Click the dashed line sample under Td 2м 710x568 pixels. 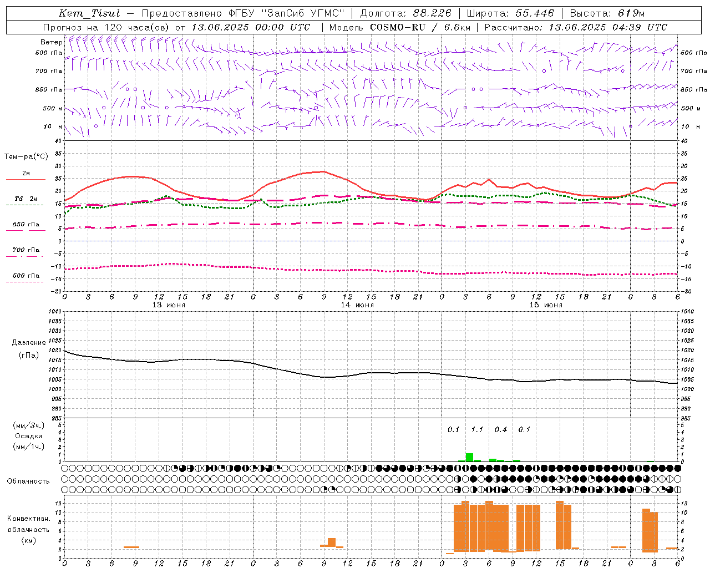tap(25, 205)
